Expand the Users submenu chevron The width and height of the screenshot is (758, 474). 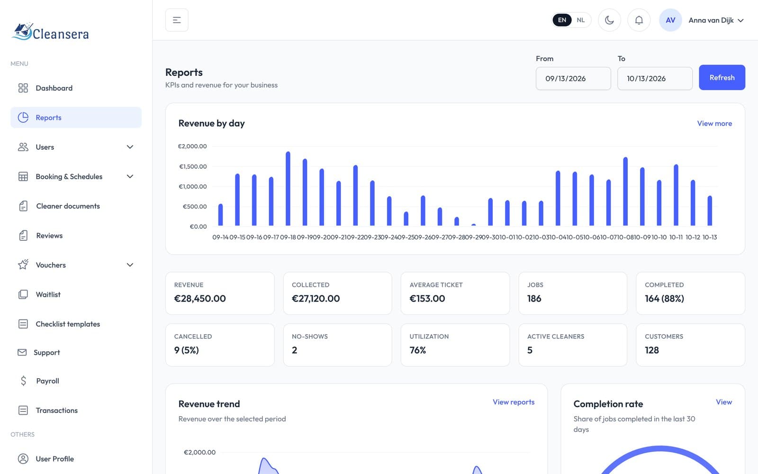point(130,147)
